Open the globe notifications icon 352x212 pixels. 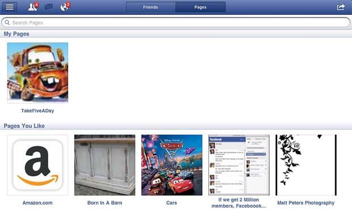click(x=65, y=7)
